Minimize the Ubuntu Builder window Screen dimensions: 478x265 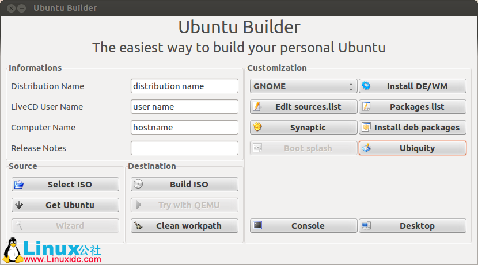coord(22,8)
